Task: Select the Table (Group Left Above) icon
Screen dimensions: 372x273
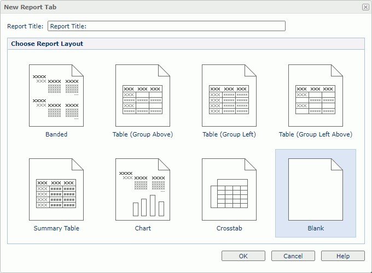Action: (x=315, y=96)
